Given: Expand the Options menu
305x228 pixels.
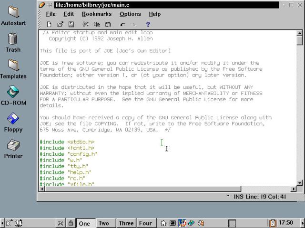Looking at the screenshot, I should (130, 14).
